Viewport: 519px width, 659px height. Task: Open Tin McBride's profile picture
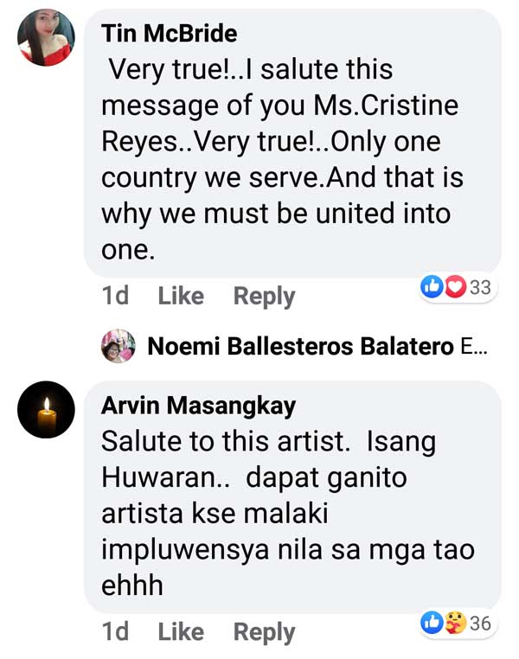[x=46, y=37]
